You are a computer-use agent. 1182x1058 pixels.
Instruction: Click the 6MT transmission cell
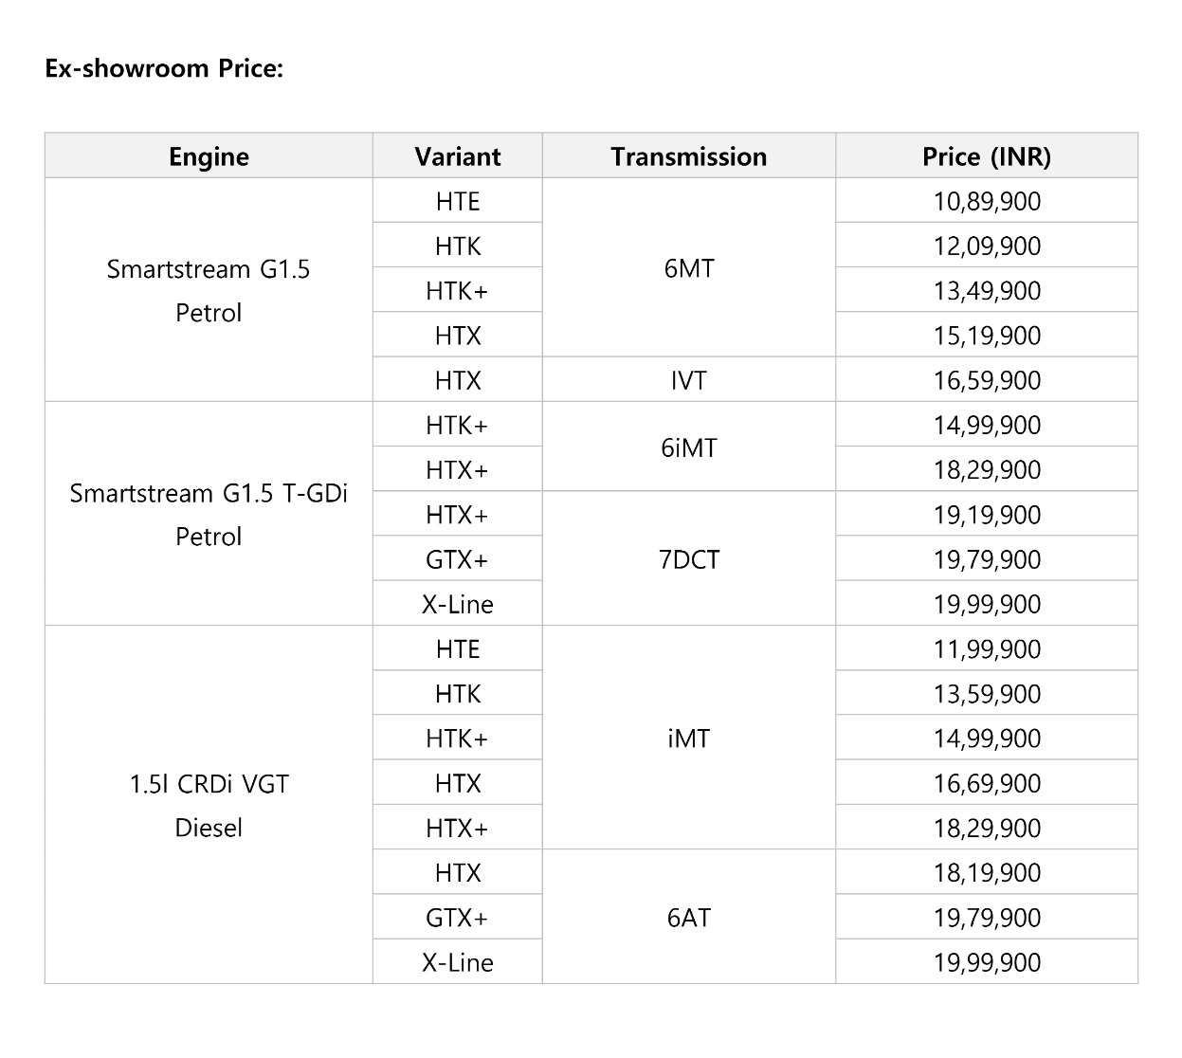click(689, 267)
